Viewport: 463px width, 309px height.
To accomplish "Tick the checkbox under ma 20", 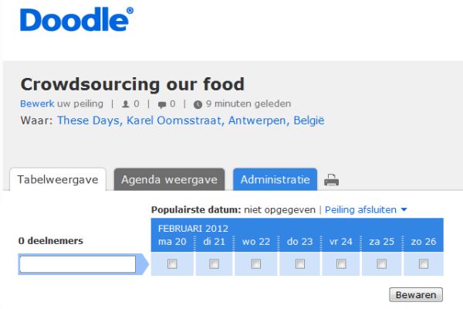I will [172, 264].
